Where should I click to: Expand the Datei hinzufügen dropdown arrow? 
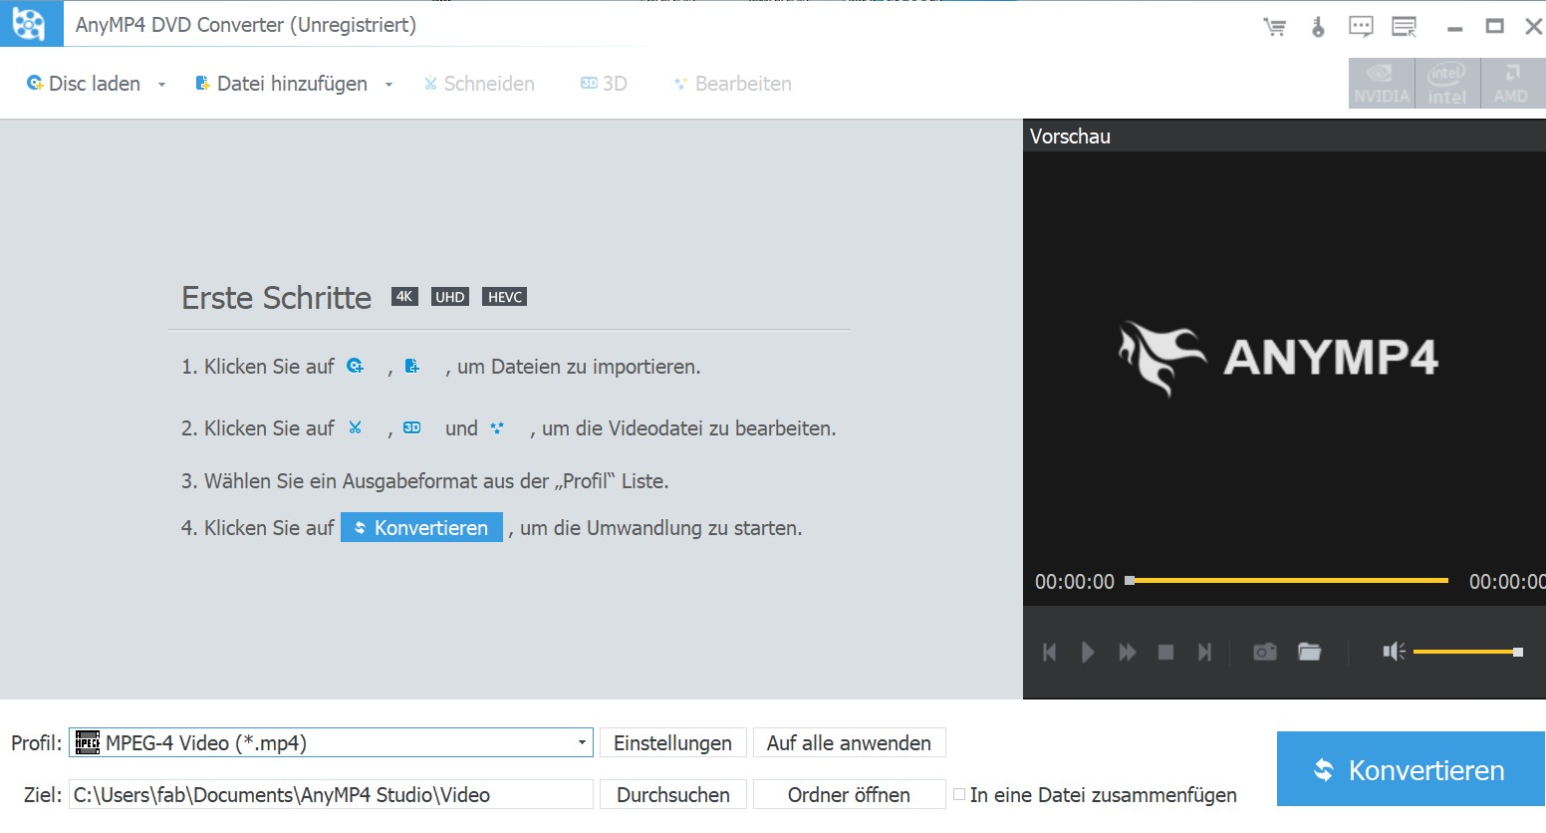pyautogui.click(x=388, y=85)
